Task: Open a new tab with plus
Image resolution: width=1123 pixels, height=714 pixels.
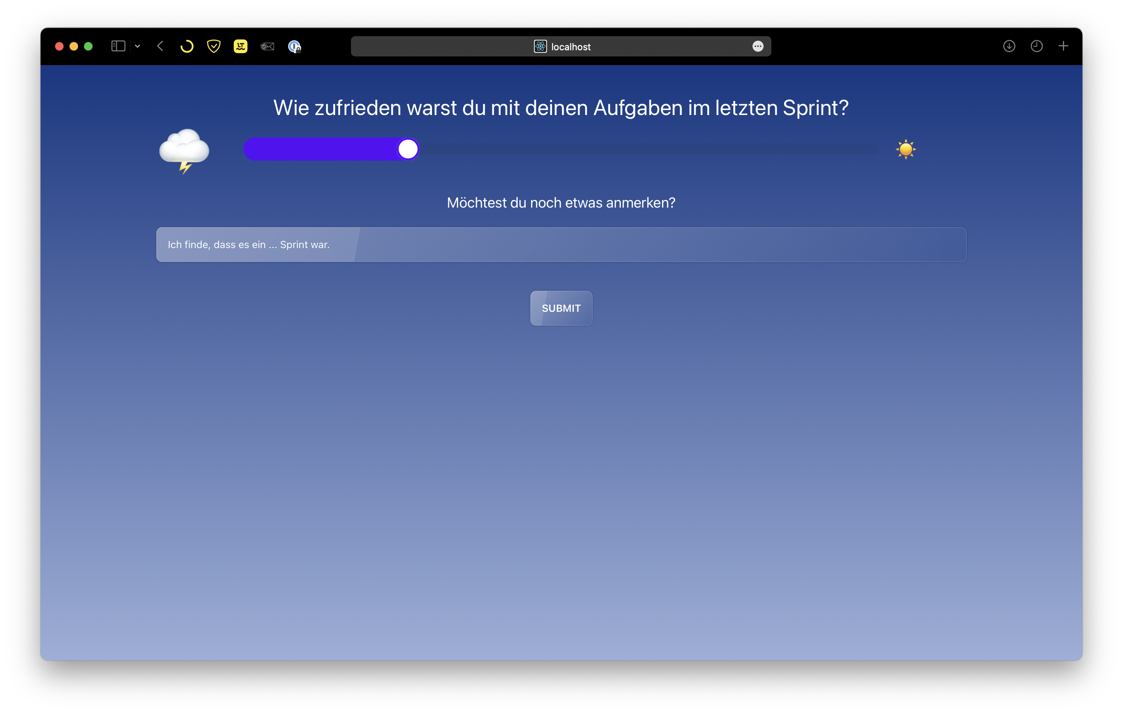Action: (1063, 46)
